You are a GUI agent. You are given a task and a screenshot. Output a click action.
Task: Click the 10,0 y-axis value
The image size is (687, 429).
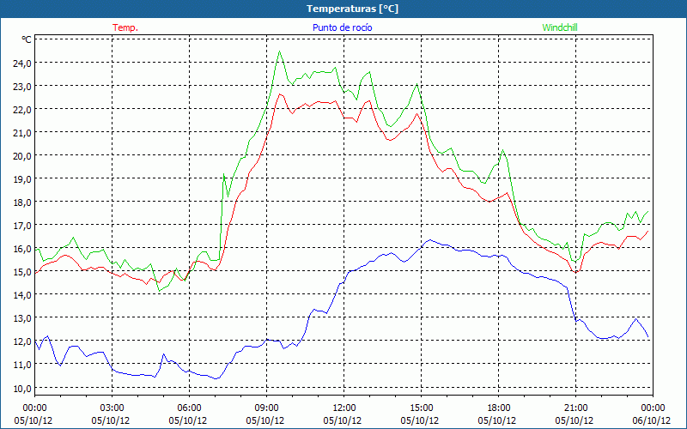pyautogui.click(x=22, y=389)
